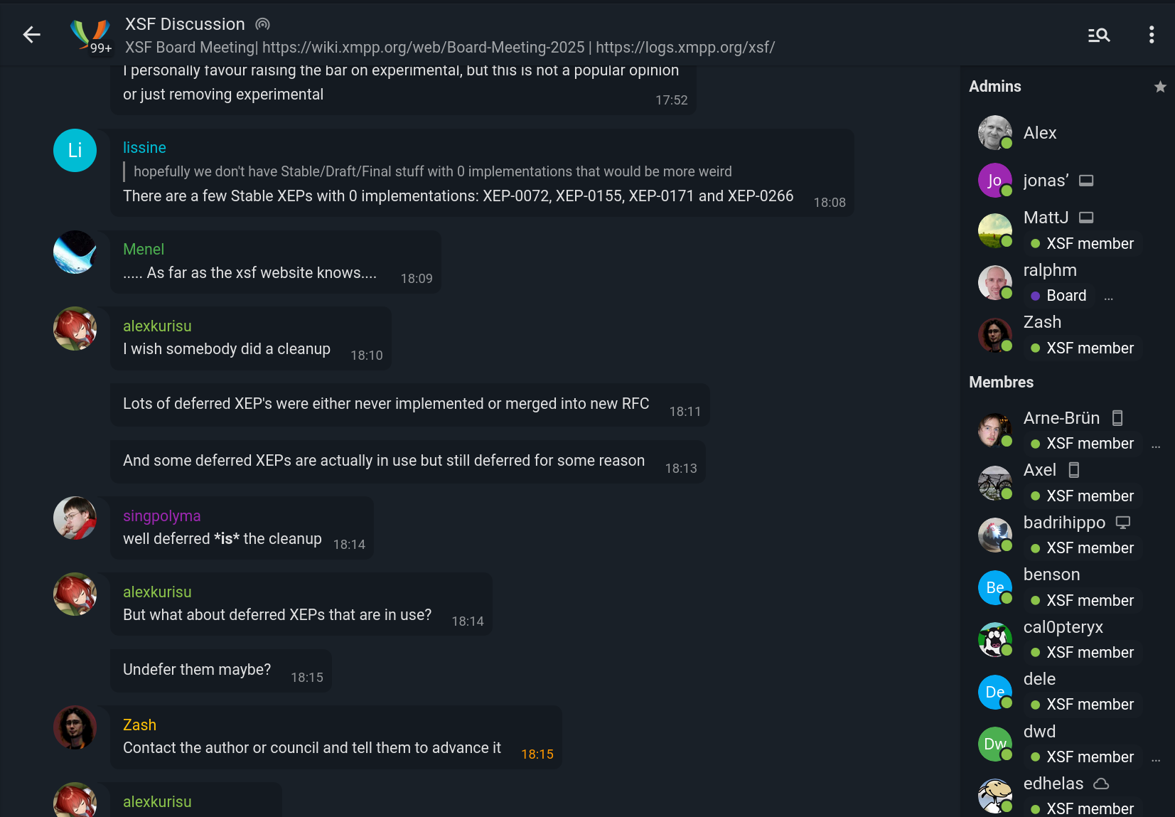Click lissine's teal 'Li' avatar
The height and width of the screenshot is (817, 1175).
75,150
